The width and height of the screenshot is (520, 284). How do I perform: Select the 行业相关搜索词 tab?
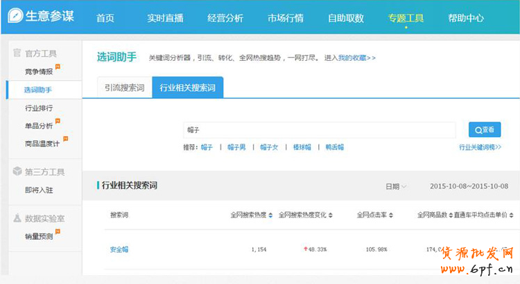(x=187, y=88)
